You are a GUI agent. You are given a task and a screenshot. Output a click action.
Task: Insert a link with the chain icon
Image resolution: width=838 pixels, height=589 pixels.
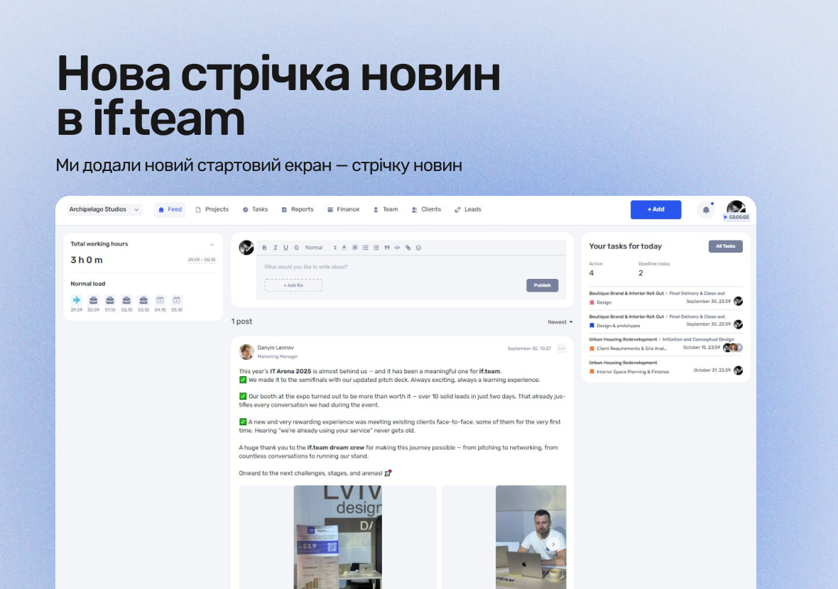408,248
